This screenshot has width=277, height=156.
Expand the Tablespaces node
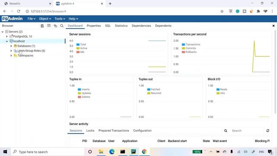(11, 55)
